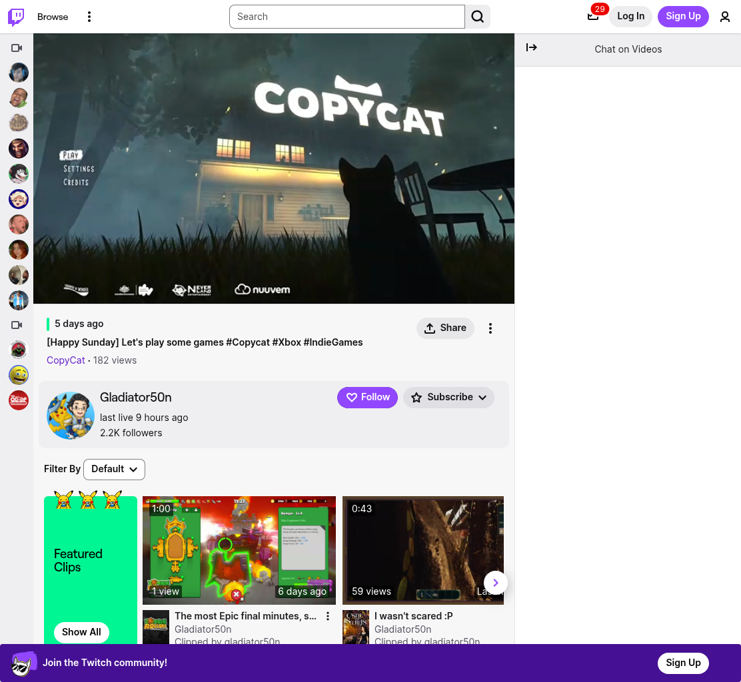Open the 0:43 clip thumbnail
Image resolution: width=741 pixels, height=682 pixels.
423,550
